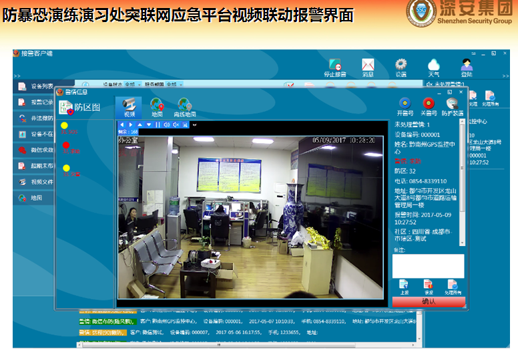Screen dimensions: 518x349
Task: Open the 消息 messages envelope icon
Action: pos(368,65)
